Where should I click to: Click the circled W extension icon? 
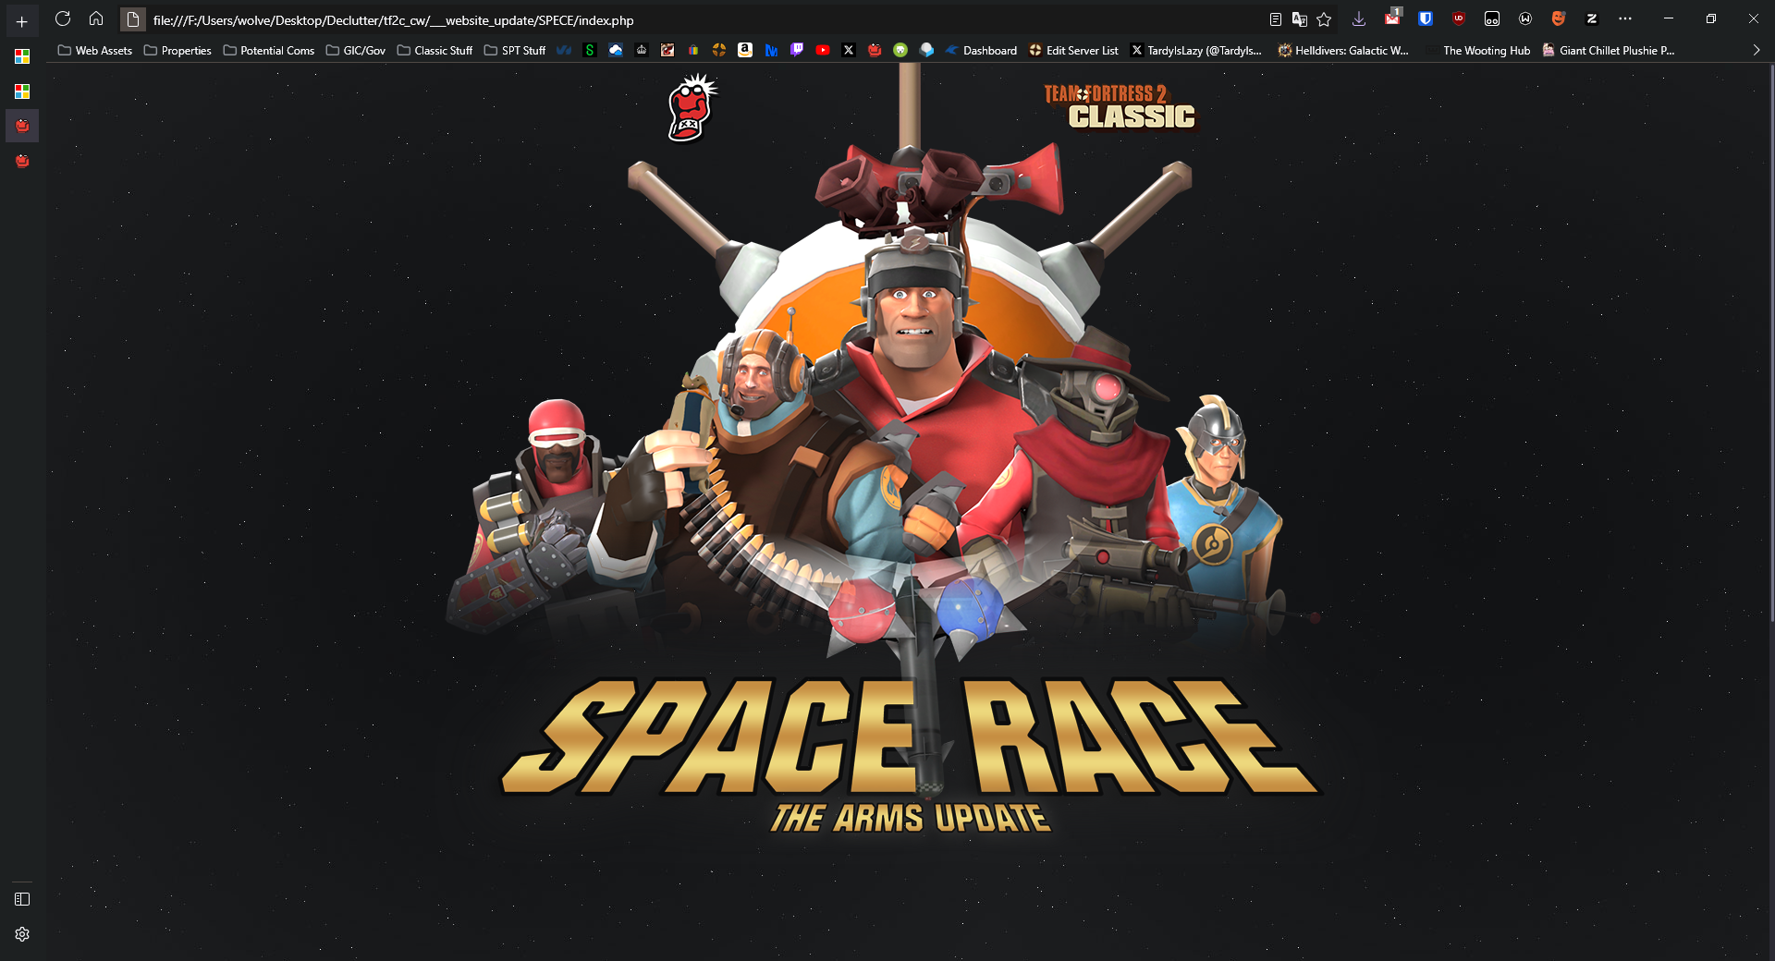click(1525, 18)
